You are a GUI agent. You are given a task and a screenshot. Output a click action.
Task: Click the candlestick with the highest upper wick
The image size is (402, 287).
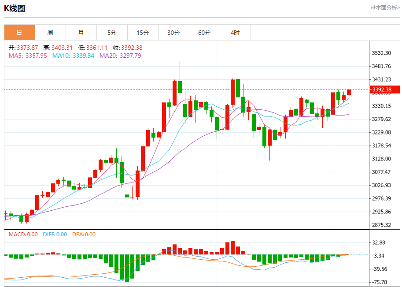pos(180,87)
